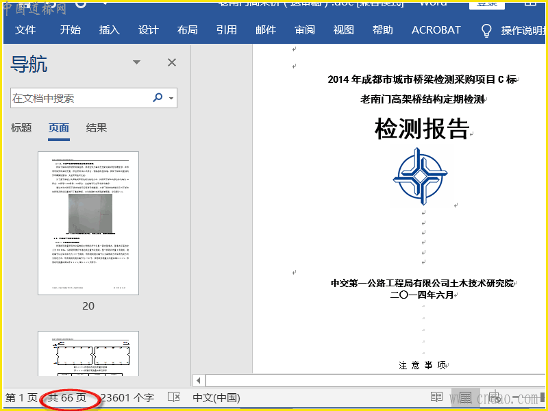Image resolution: width=548 pixels, height=411 pixels.
Task: Click the 注意事项 heading in document
Action: [422, 366]
